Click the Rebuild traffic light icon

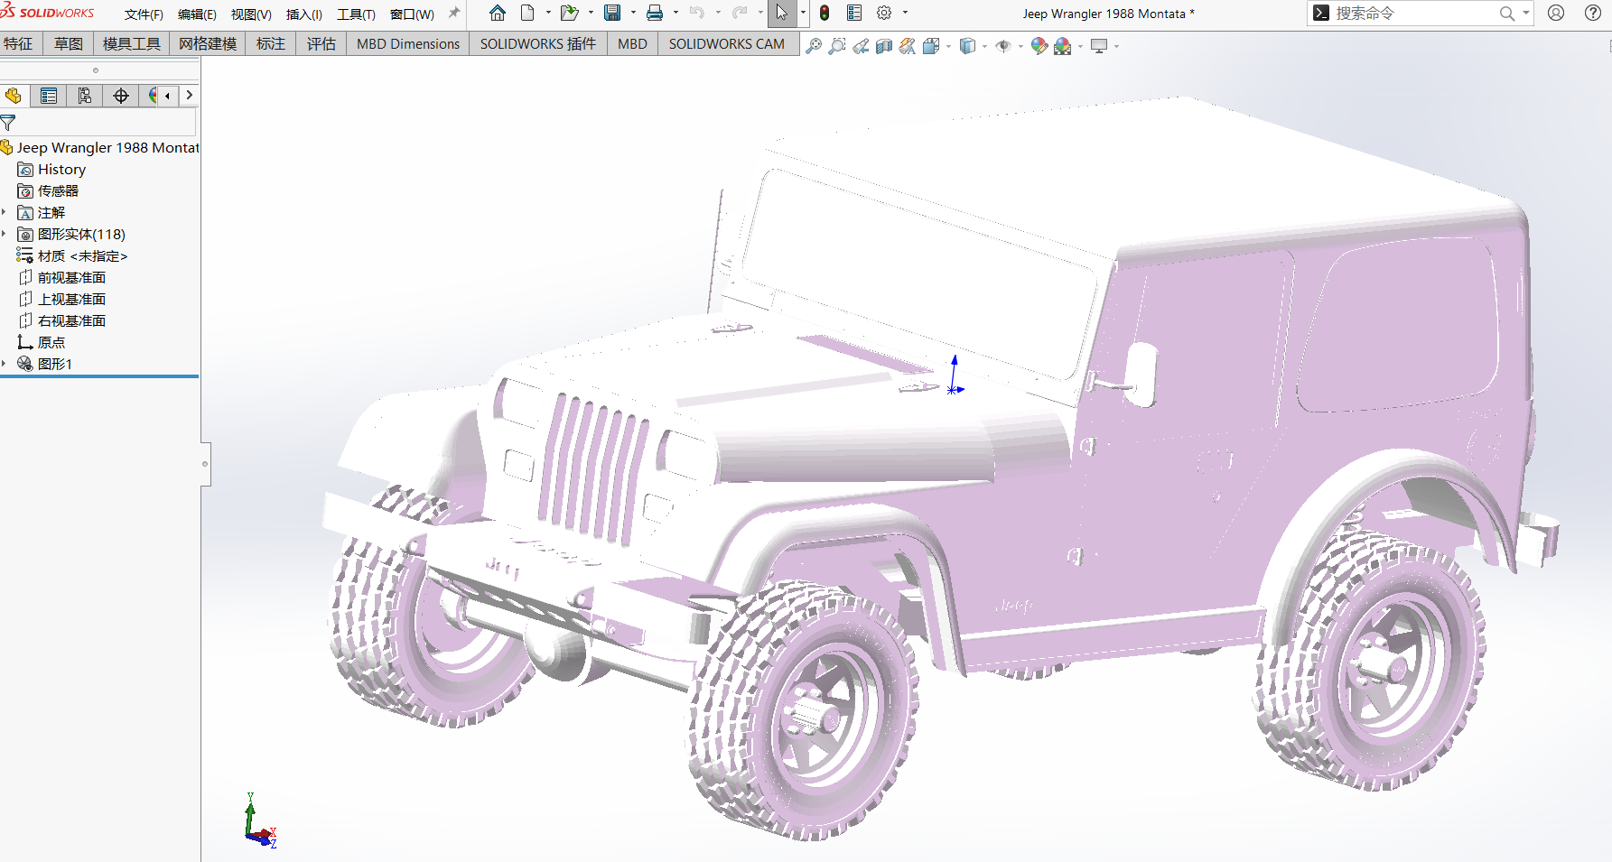(825, 13)
